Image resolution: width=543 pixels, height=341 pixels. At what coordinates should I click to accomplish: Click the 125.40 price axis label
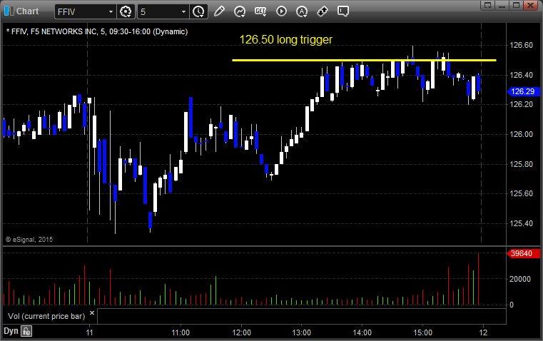pos(521,223)
